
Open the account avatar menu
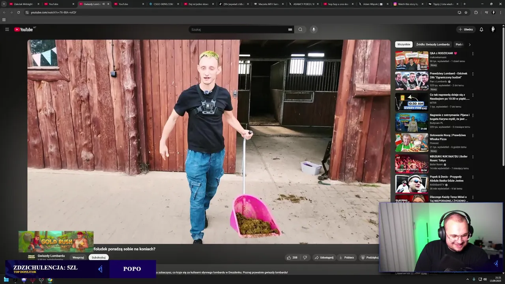(x=493, y=30)
